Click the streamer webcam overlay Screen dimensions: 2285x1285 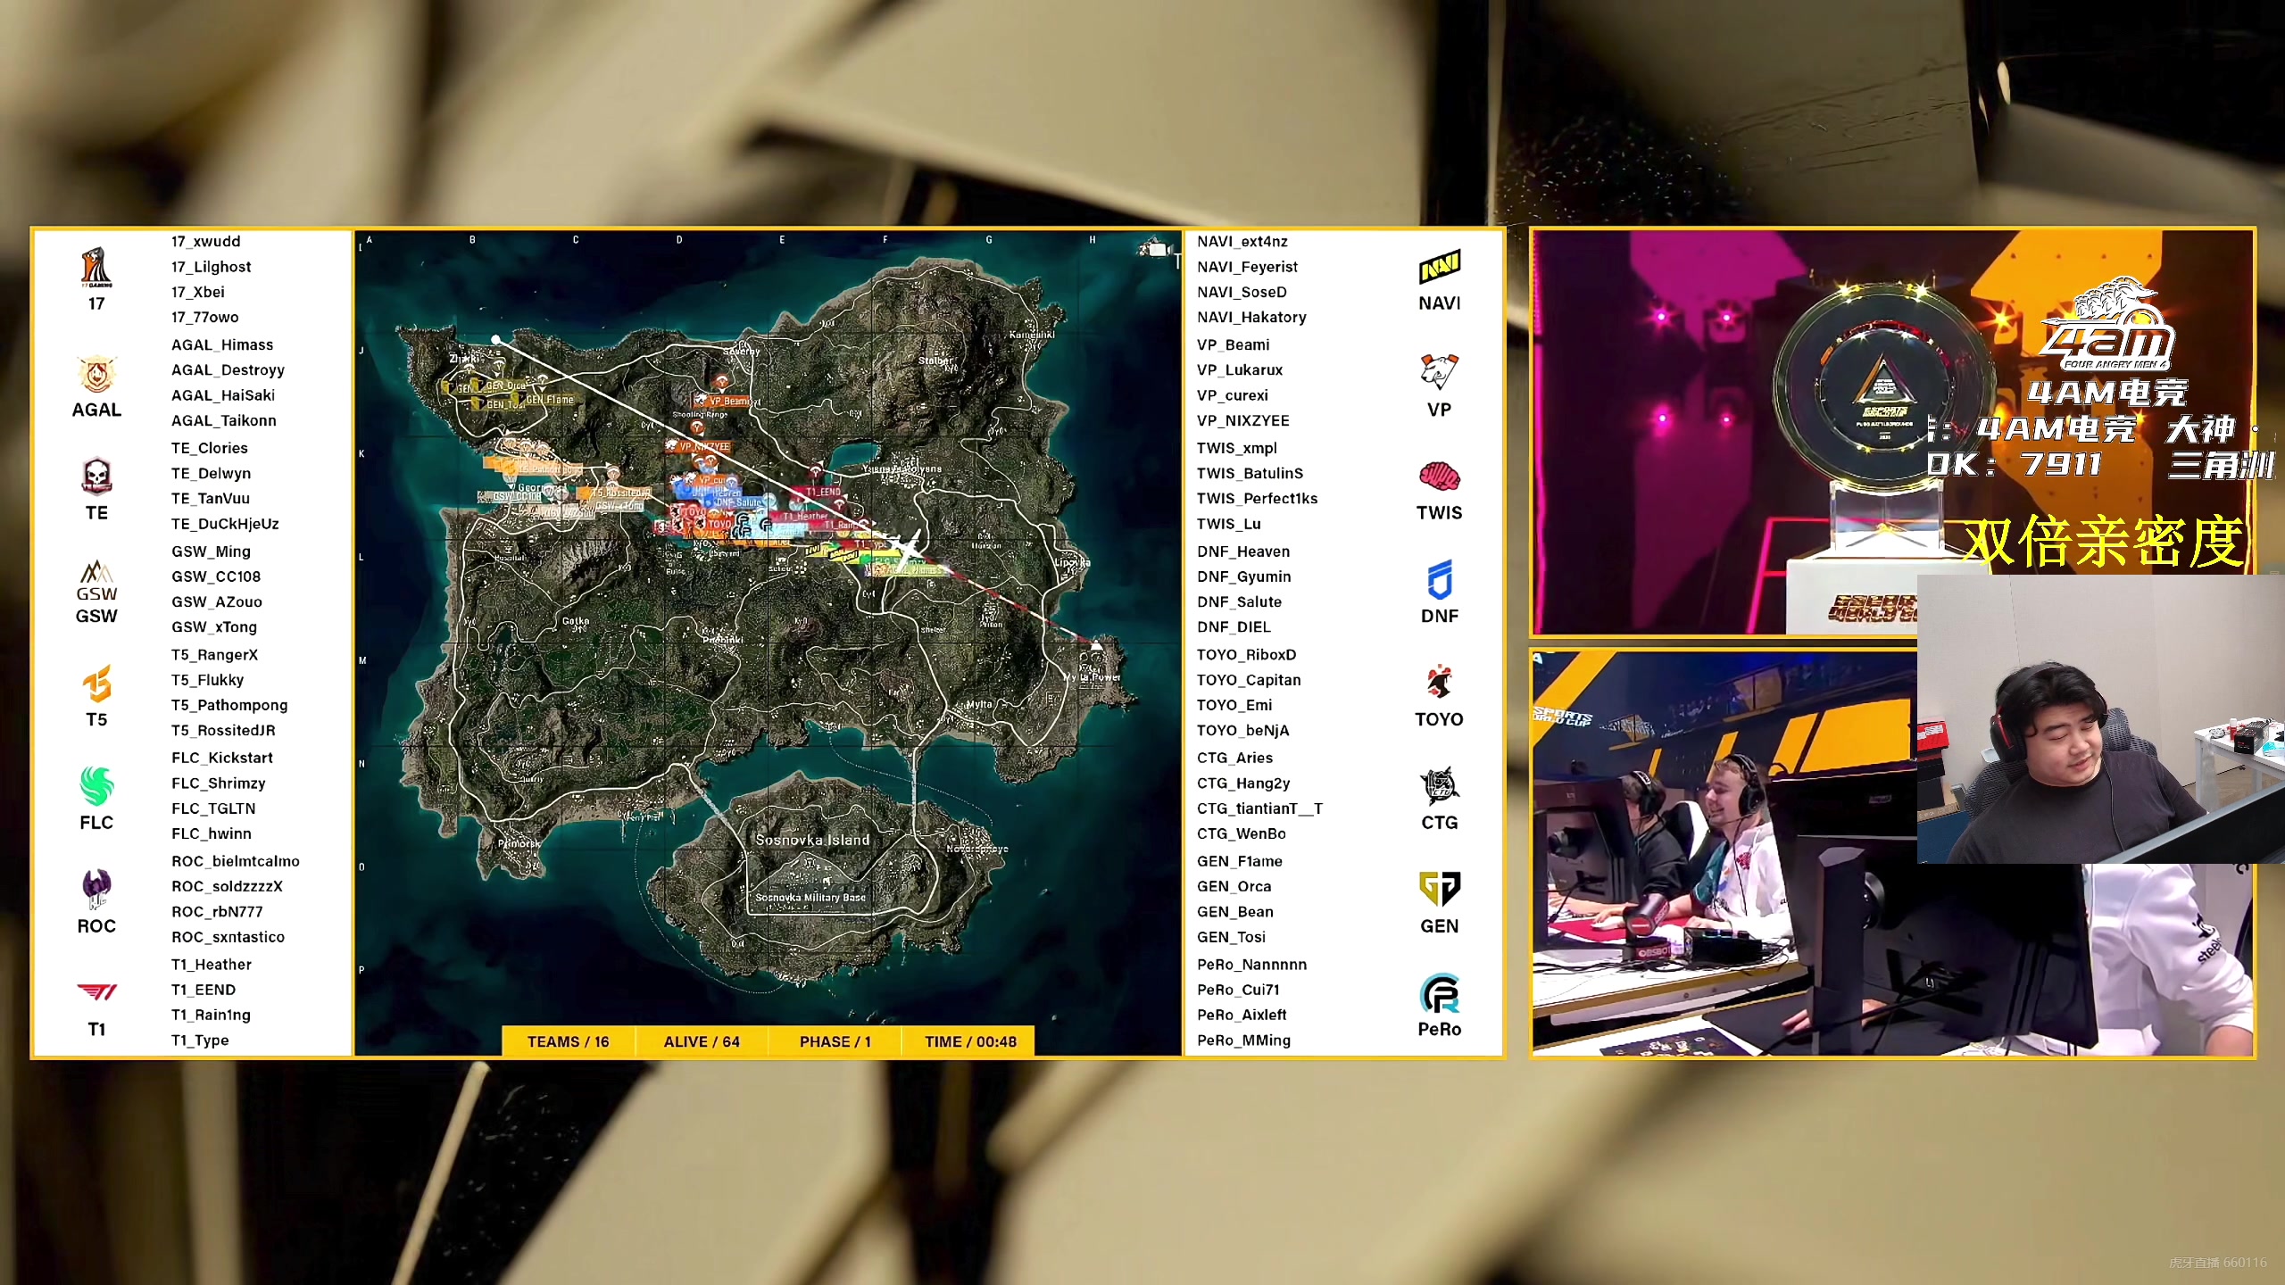(x=2101, y=719)
